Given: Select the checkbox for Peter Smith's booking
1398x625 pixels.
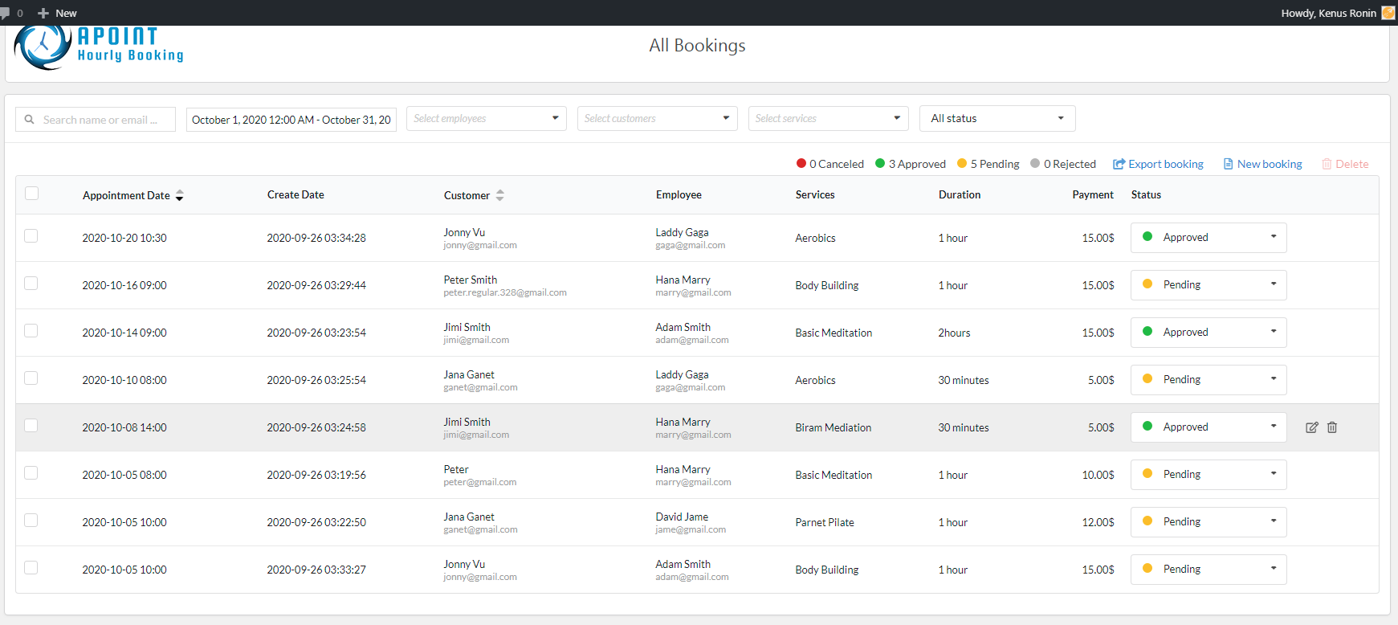Looking at the screenshot, I should pos(31,284).
